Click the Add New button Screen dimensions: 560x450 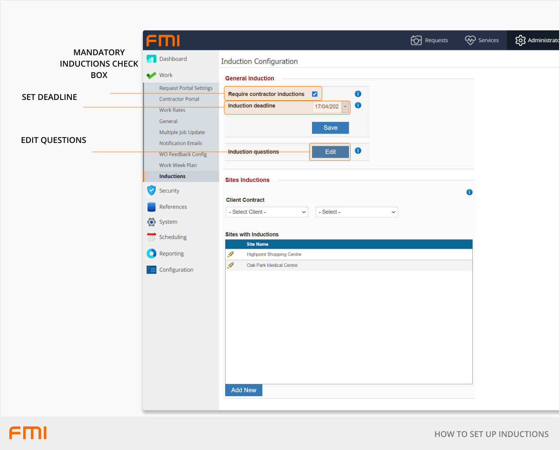[x=243, y=390]
